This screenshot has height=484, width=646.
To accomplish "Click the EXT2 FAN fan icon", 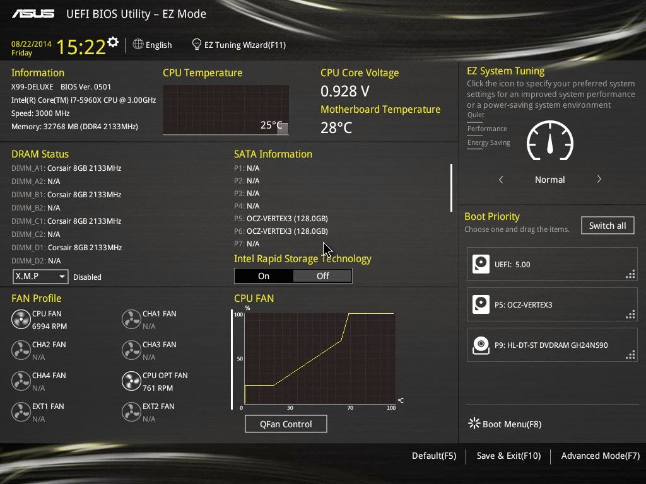I will pos(131,412).
